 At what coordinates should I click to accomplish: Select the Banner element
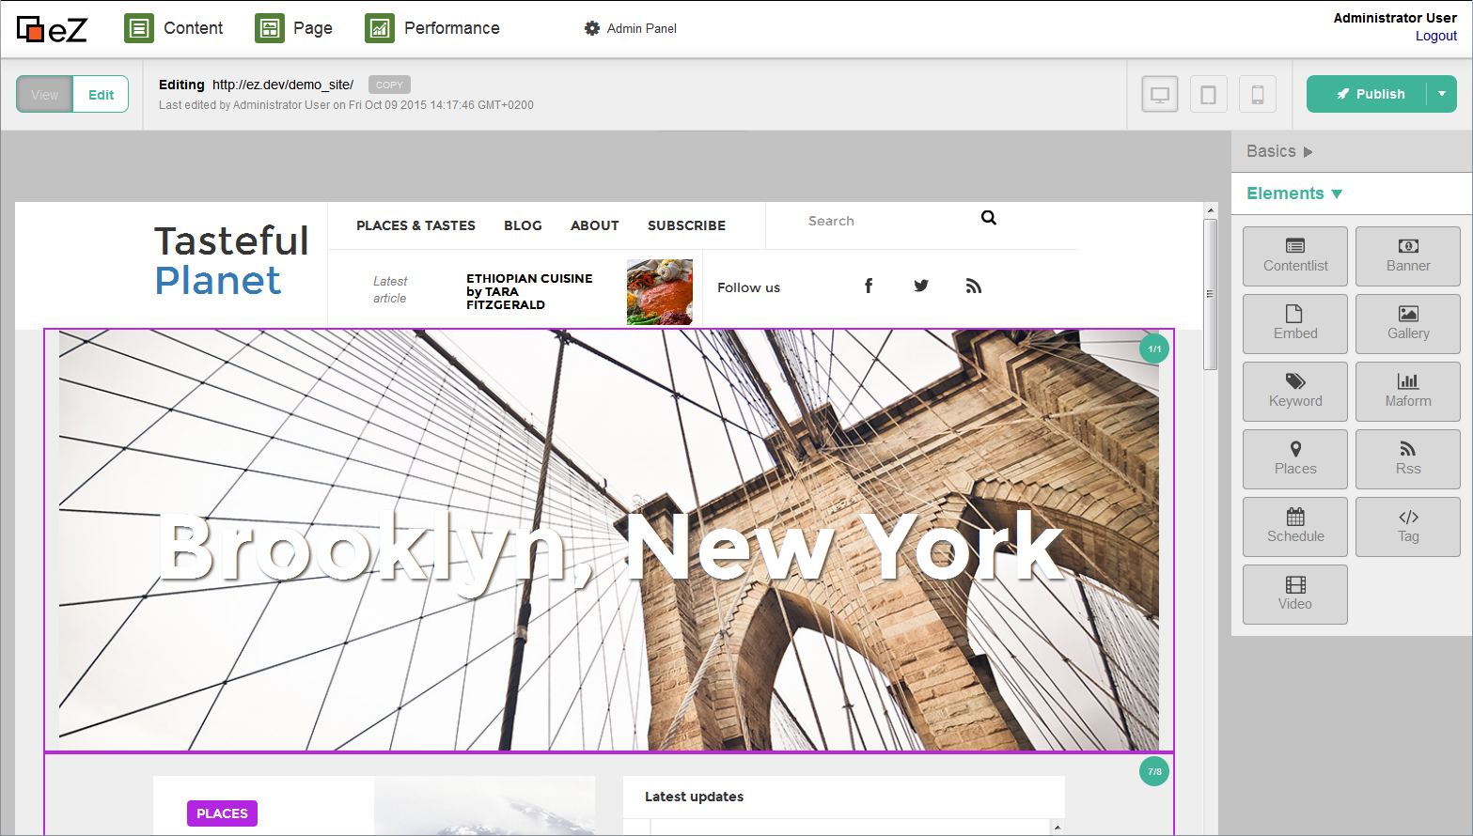click(x=1408, y=256)
